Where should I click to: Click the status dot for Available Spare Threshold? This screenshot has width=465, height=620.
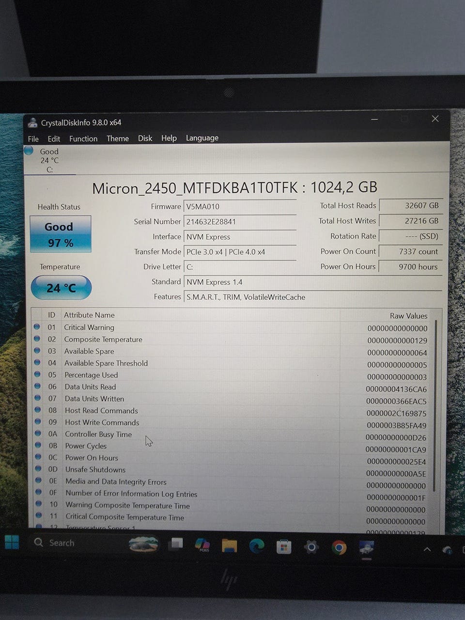click(x=37, y=362)
